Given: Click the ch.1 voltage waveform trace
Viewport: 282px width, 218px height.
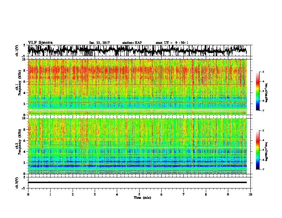Looking at the screenshot, I should point(137,50).
